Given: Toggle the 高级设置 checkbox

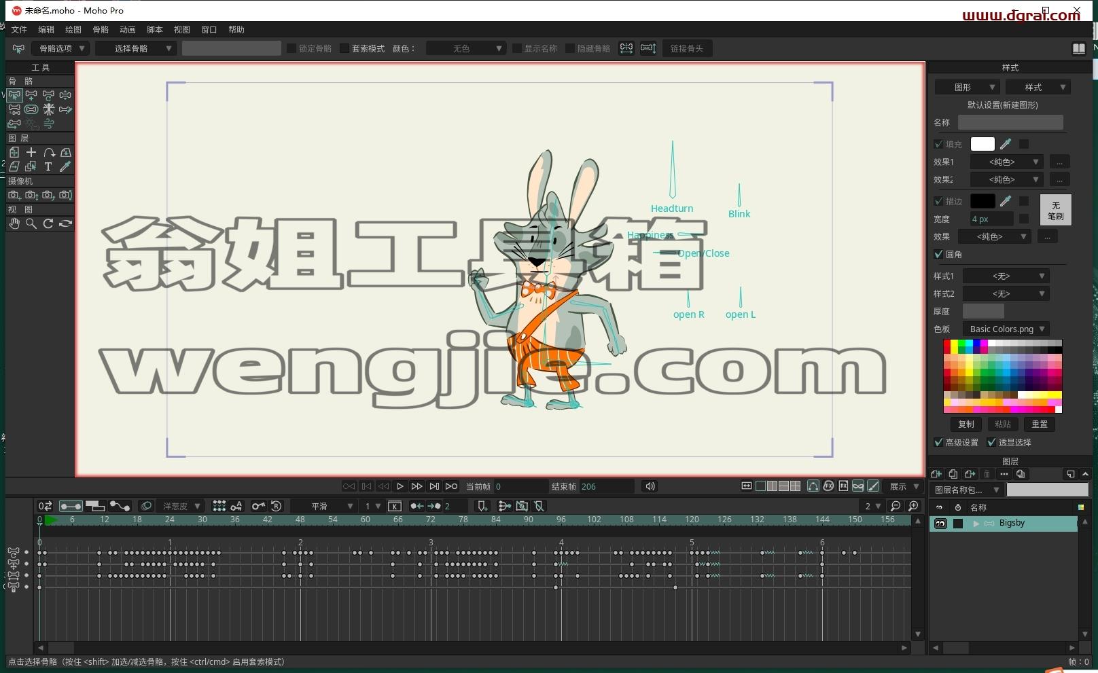Looking at the screenshot, I should (x=938, y=442).
